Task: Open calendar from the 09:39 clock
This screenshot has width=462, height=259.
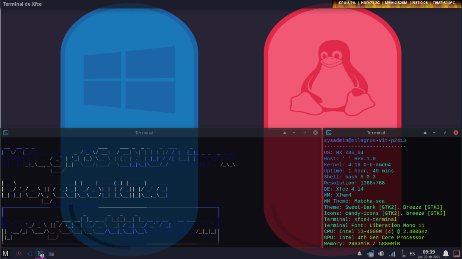Action: (x=429, y=254)
